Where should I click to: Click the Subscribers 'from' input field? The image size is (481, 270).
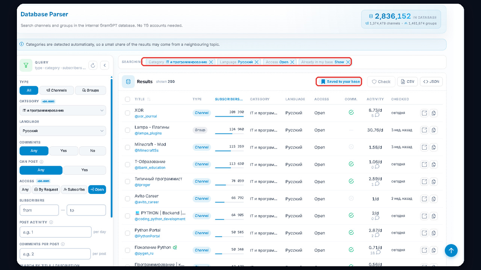pos(39,210)
